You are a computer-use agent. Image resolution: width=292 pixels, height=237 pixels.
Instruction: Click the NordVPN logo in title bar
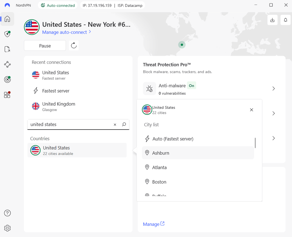tap(7, 5)
